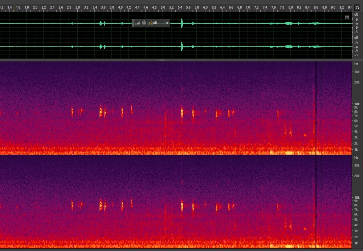This screenshot has height=251, width=363.
Task: Click the gain knob in the HUD
Action: point(144,23)
